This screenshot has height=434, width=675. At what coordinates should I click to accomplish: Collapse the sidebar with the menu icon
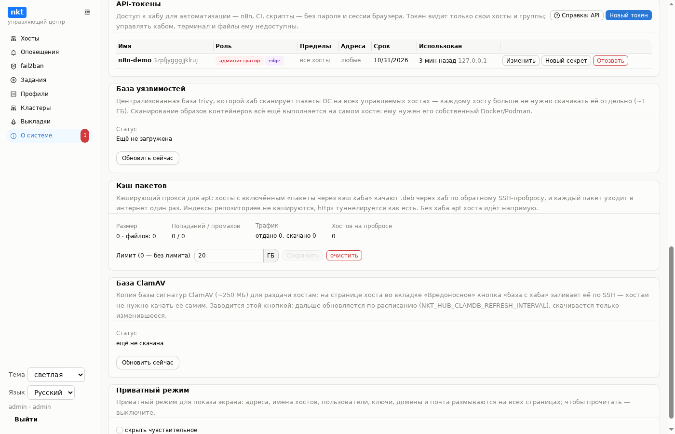(87, 12)
